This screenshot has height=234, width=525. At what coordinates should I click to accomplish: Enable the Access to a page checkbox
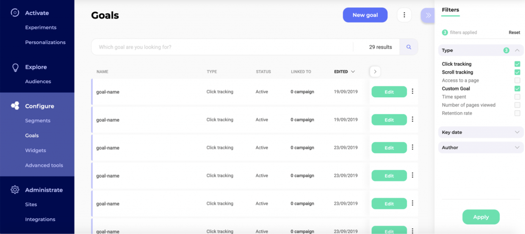coord(517,80)
